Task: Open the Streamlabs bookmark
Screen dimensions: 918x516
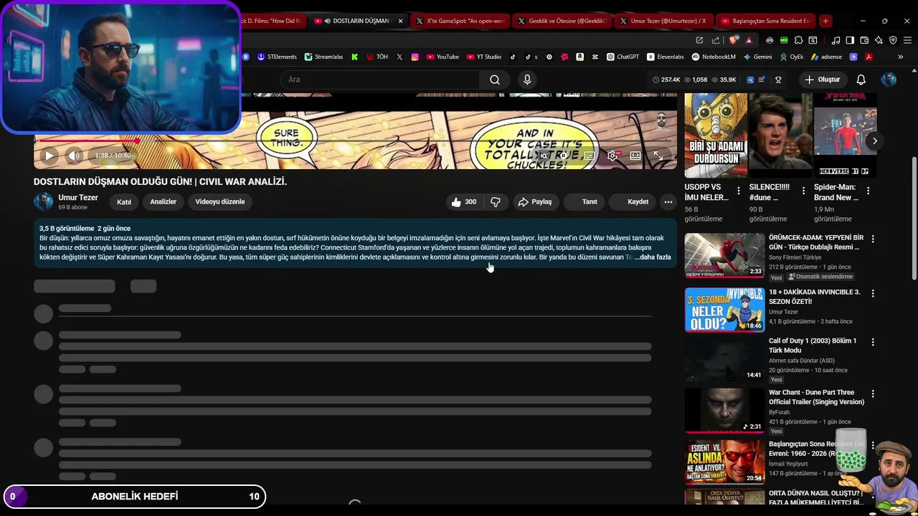Action: (x=323, y=57)
